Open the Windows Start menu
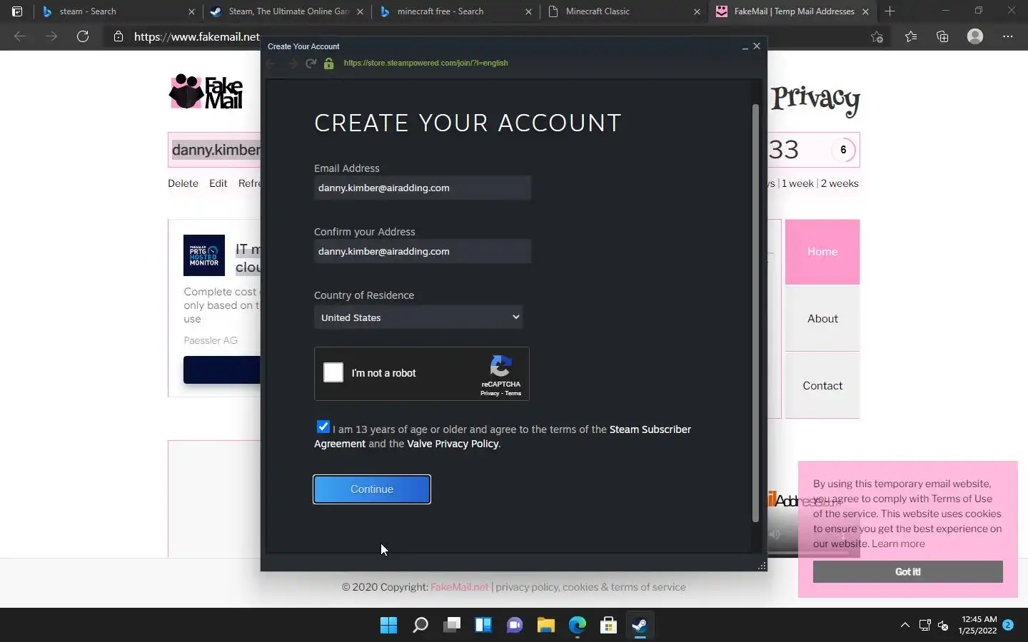 pyautogui.click(x=388, y=626)
